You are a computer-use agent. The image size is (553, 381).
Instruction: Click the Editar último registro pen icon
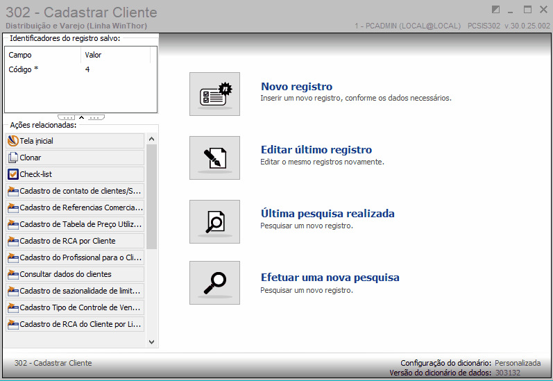tap(214, 158)
